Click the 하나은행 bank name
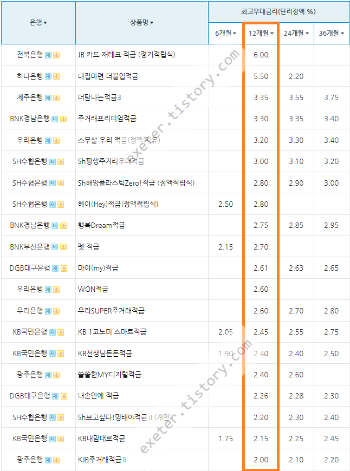The image size is (350, 471). coord(30,76)
